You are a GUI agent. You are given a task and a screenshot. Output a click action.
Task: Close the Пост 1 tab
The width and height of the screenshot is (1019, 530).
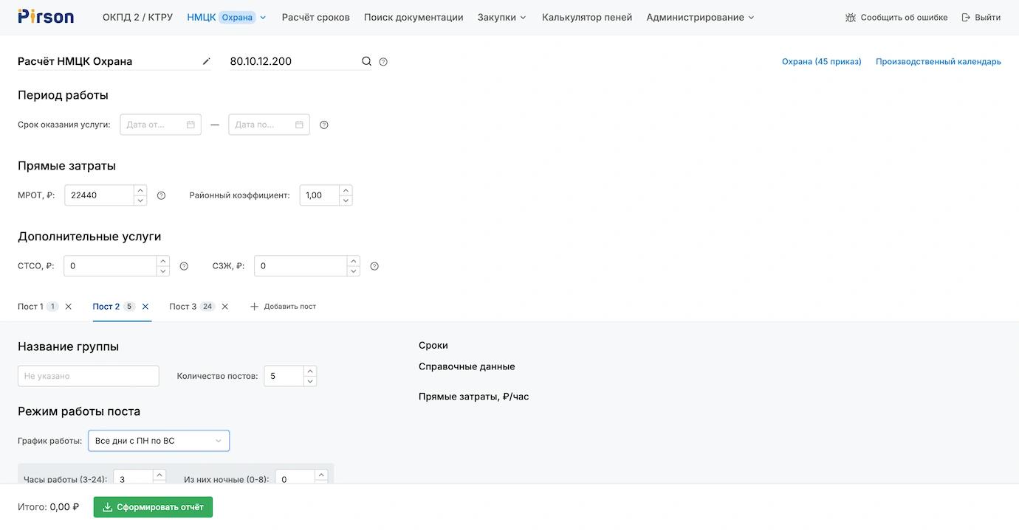click(69, 307)
